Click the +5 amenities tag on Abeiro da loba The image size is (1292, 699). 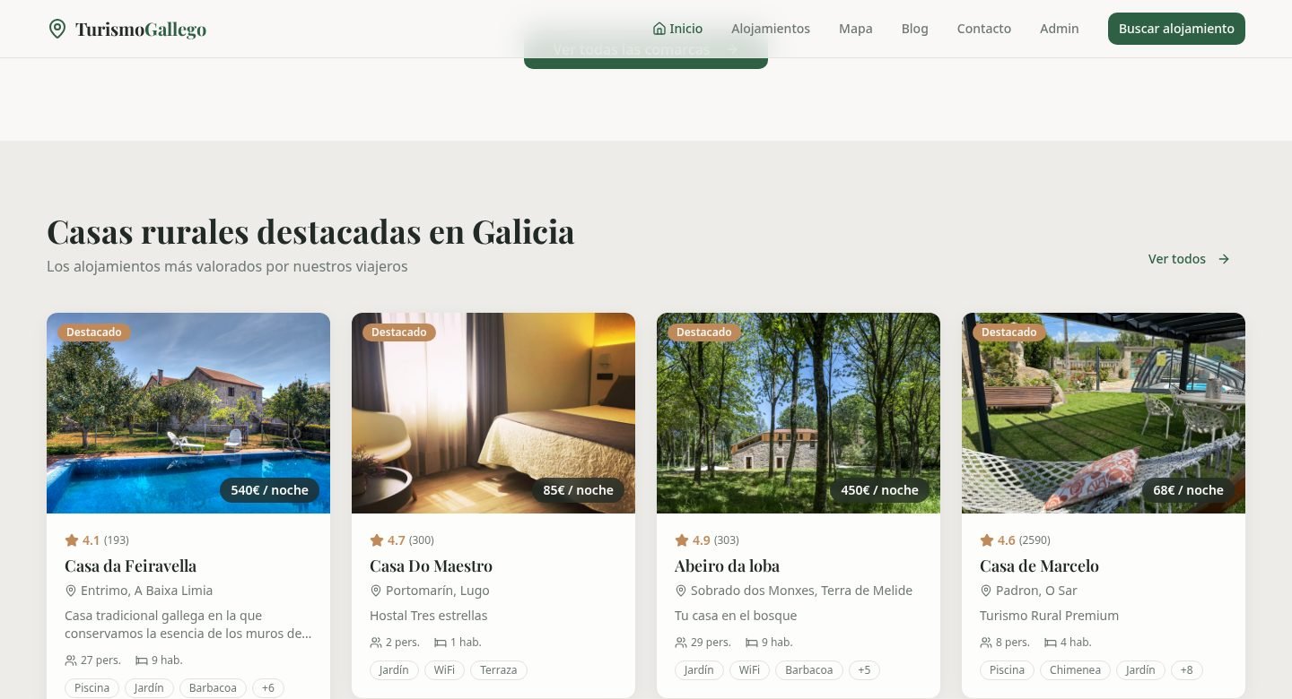pos(864,670)
